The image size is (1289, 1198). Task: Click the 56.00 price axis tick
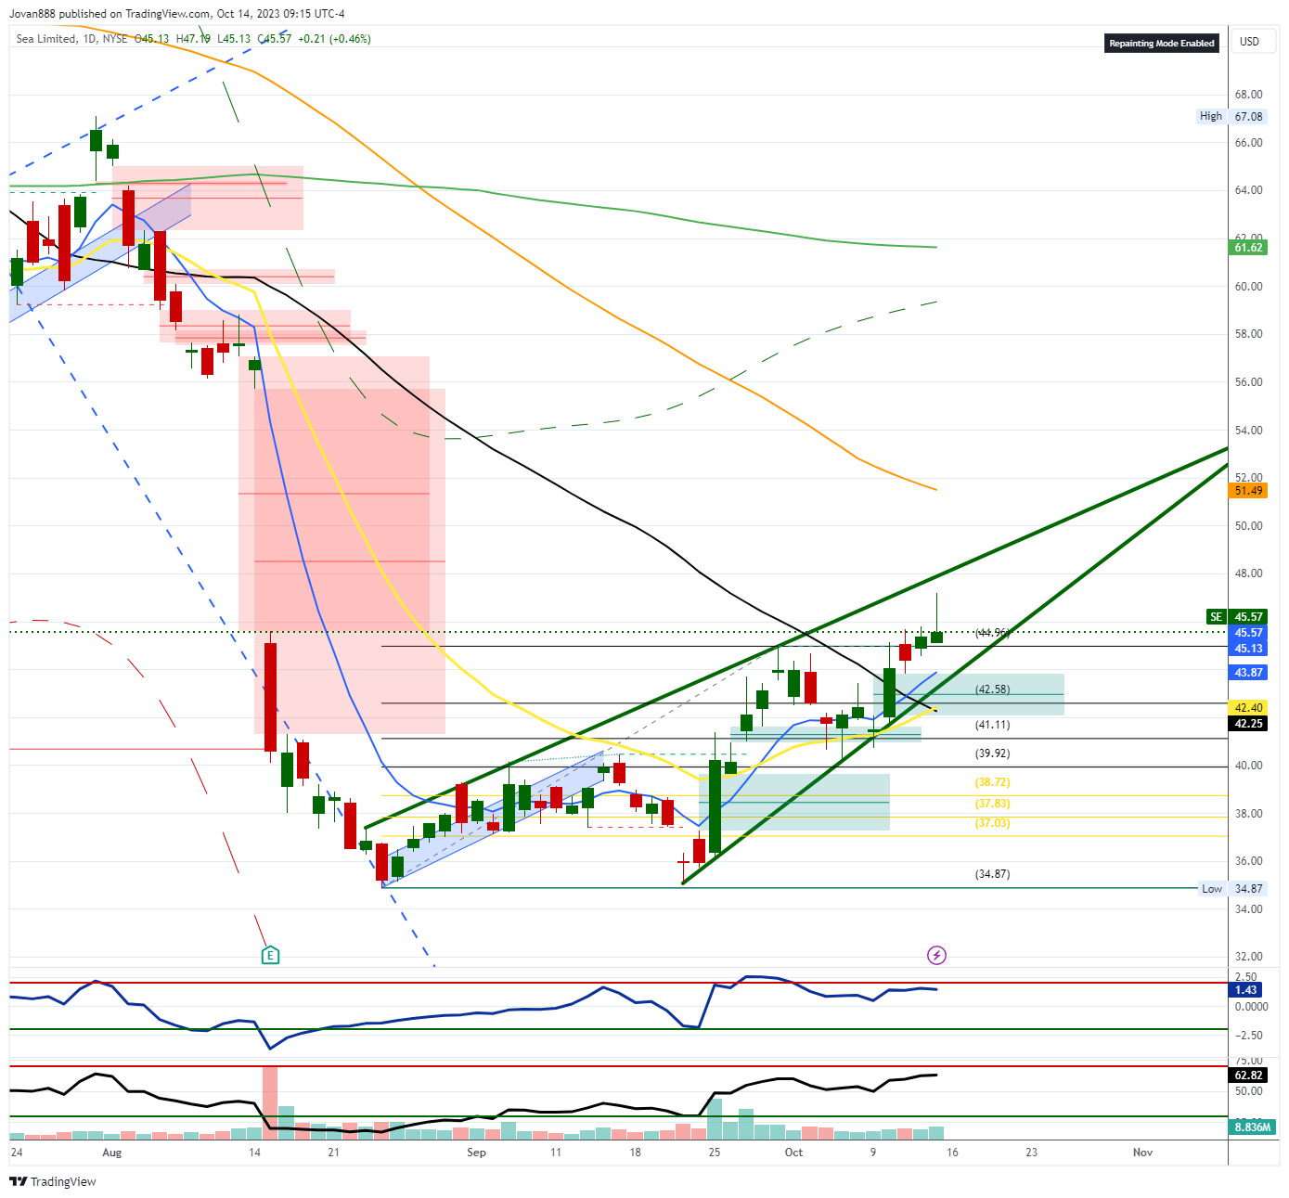[1248, 382]
